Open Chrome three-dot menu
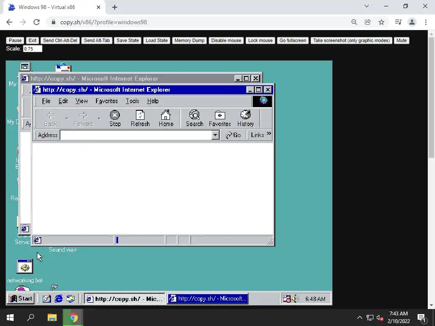The height and width of the screenshot is (326, 435). (x=426, y=22)
